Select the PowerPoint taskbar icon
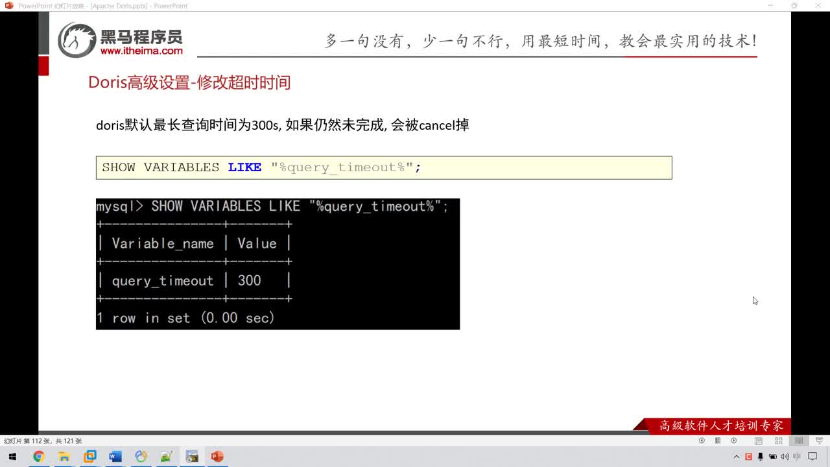Screen dimensions: 830x467 [217, 457]
